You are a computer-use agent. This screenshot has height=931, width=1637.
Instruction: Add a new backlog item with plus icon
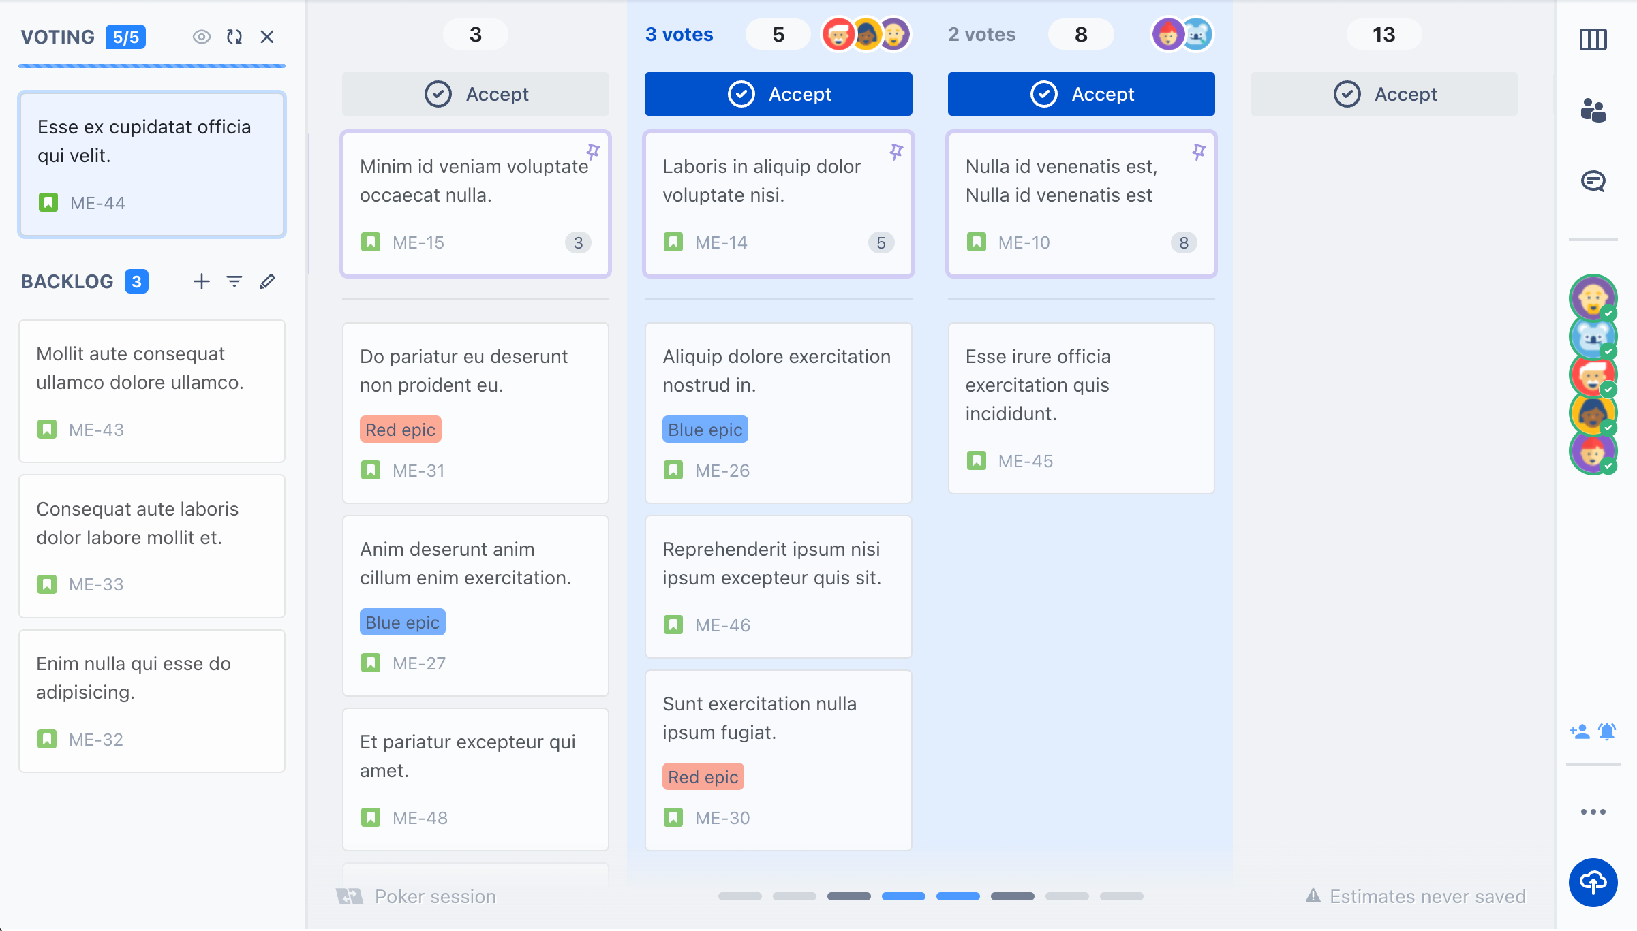click(x=201, y=281)
